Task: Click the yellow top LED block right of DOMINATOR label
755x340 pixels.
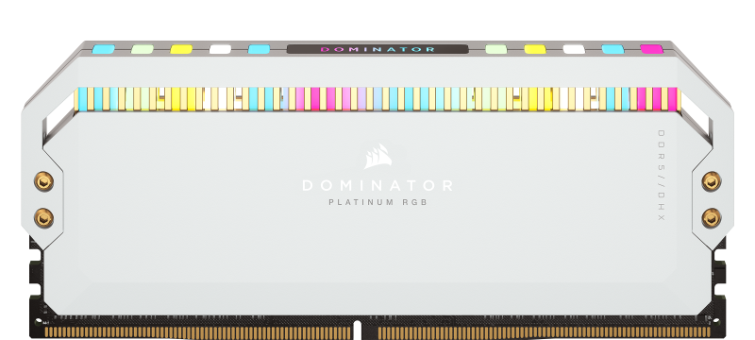Action: 535,49
